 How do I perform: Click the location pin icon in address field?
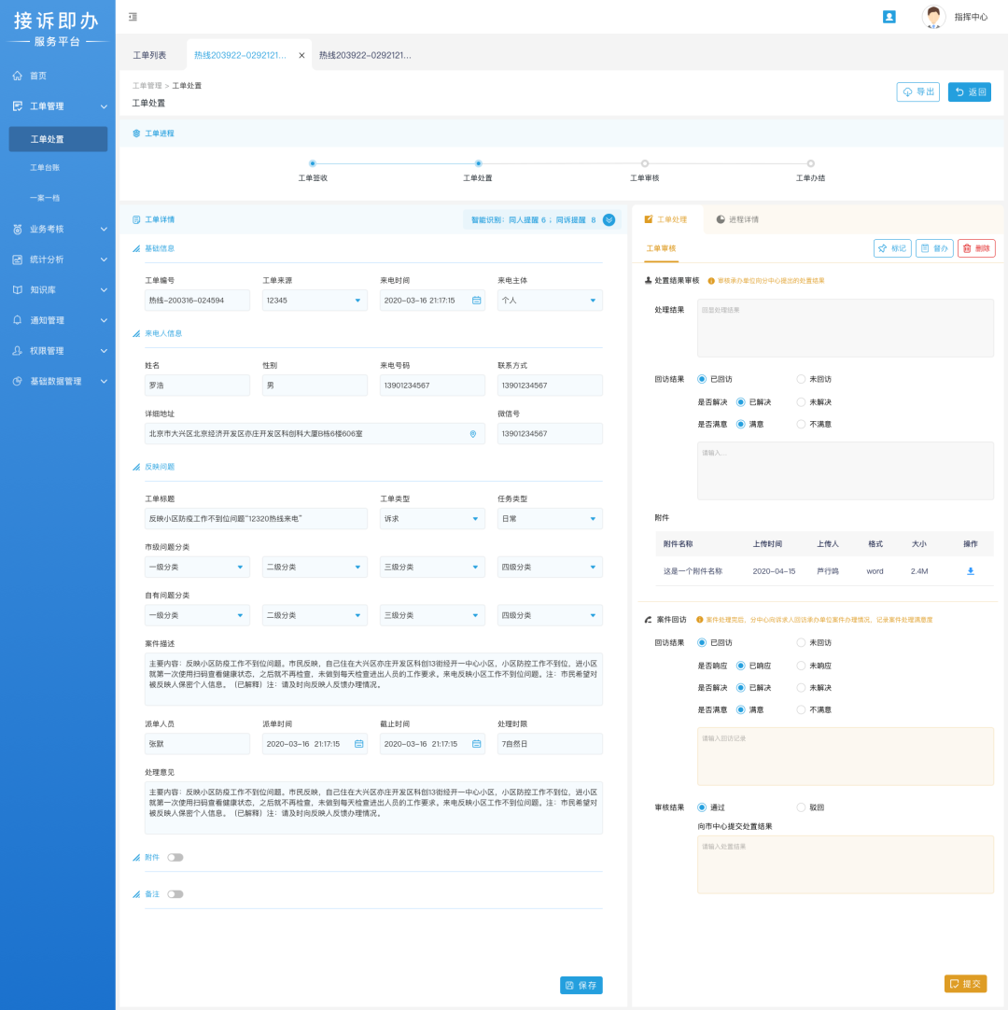pos(472,434)
